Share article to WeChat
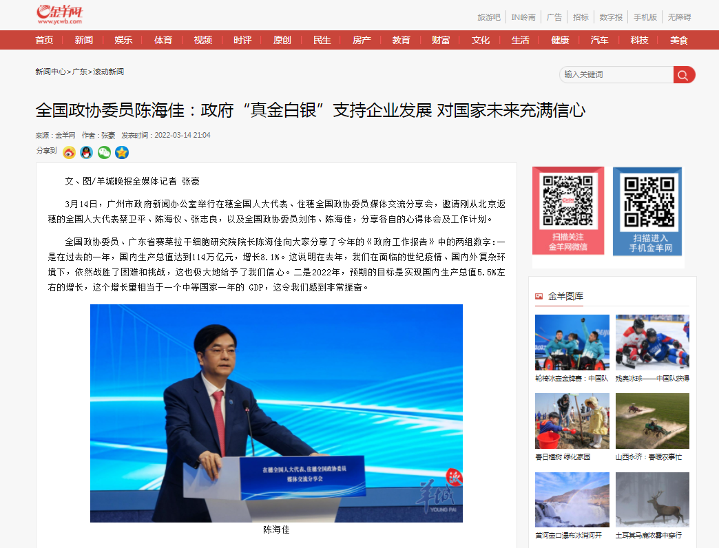This screenshot has width=719, height=548. 104,152
